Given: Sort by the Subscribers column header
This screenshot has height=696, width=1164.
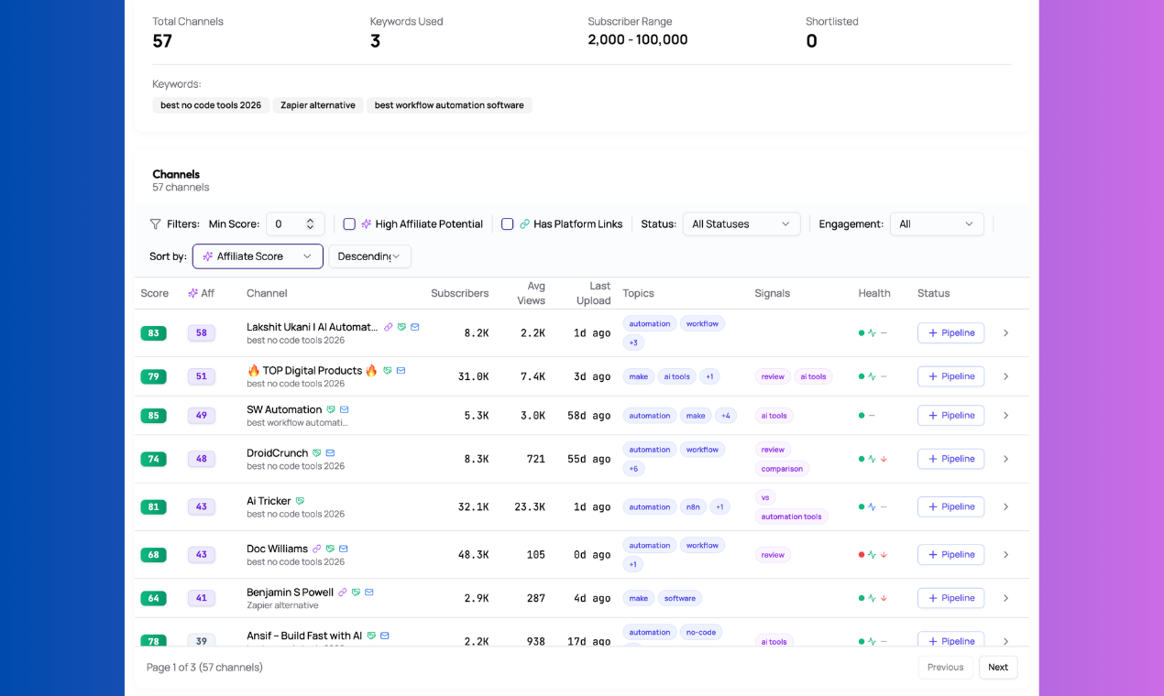Looking at the screenshot, I should [459, 293].
